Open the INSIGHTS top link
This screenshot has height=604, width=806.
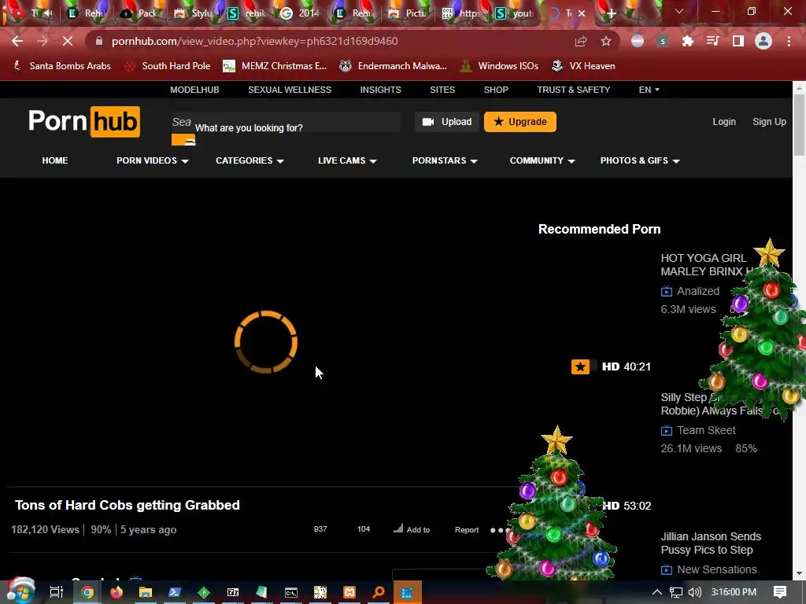(380, 90)
